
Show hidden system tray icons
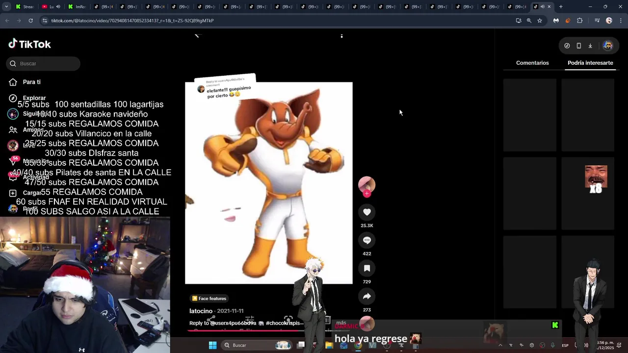(x=500, y=345)
